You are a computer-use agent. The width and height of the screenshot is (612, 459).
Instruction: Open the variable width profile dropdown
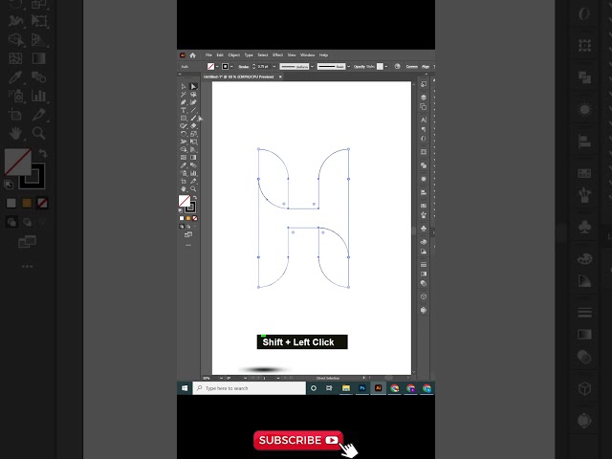click(x=312, y=67)
